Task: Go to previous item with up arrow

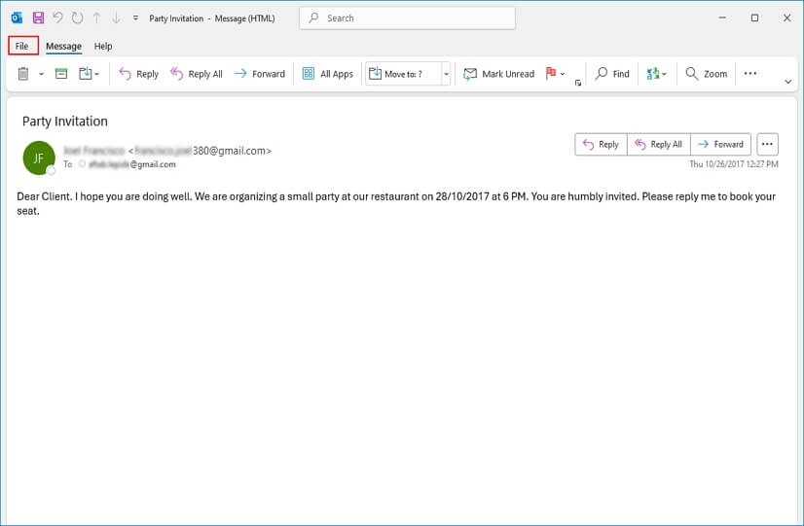Action: pos(97,18)
